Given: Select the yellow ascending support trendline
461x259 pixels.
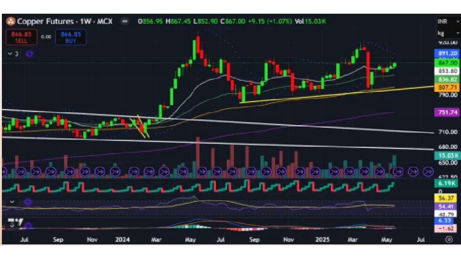Looking at the screenshot, I should (337, 94).
